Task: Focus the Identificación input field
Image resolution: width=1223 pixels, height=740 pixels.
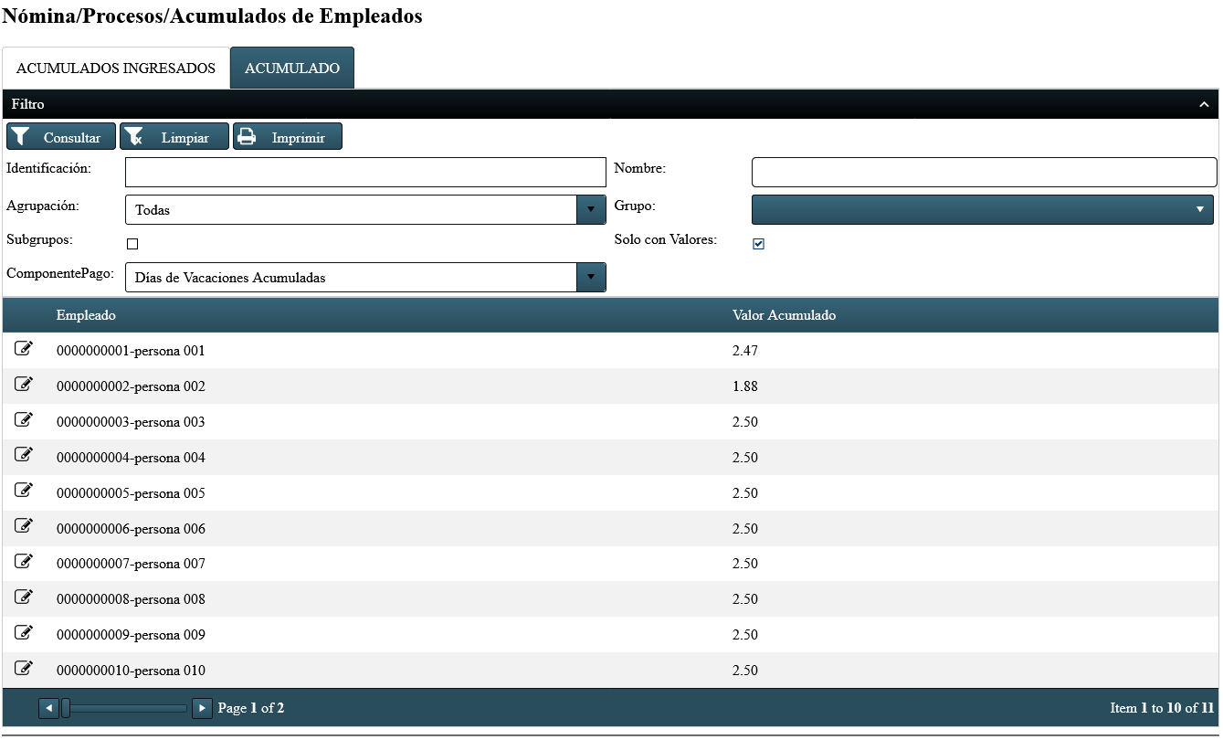Action: coord(365,172)
